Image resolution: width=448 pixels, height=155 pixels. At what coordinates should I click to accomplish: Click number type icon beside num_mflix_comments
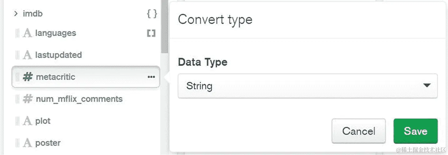28,99
